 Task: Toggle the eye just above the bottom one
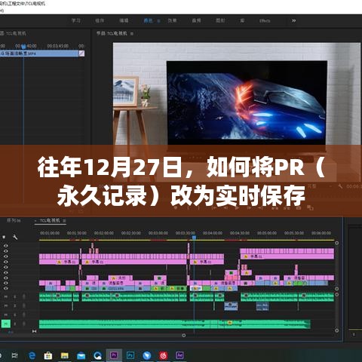5,283
